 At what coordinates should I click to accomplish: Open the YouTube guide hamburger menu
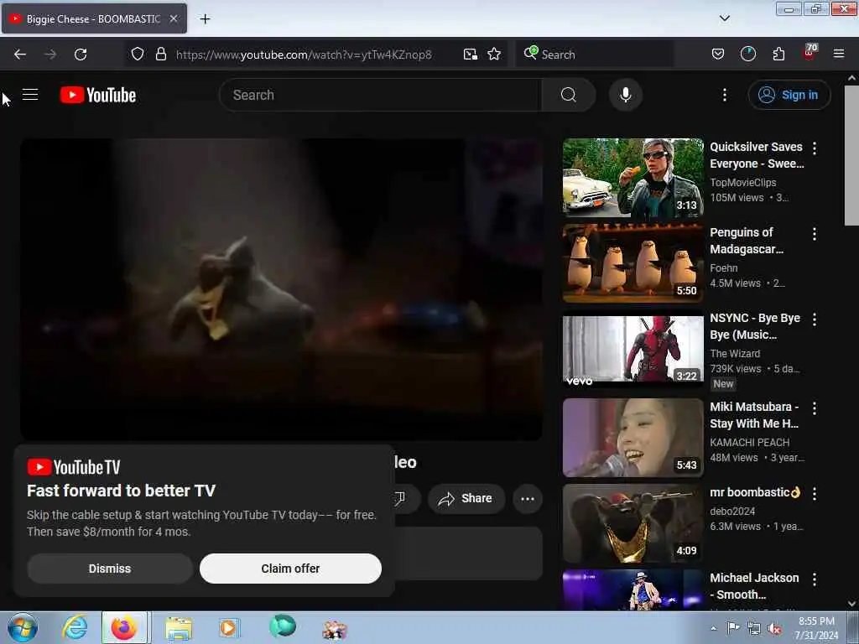click(30, 95)
